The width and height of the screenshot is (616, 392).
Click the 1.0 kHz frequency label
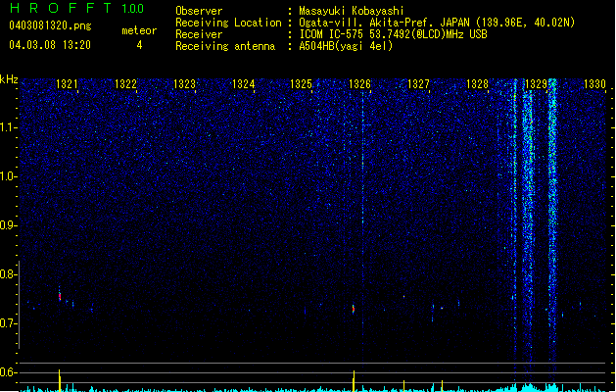pyautogui.click(x=8, y=176)
